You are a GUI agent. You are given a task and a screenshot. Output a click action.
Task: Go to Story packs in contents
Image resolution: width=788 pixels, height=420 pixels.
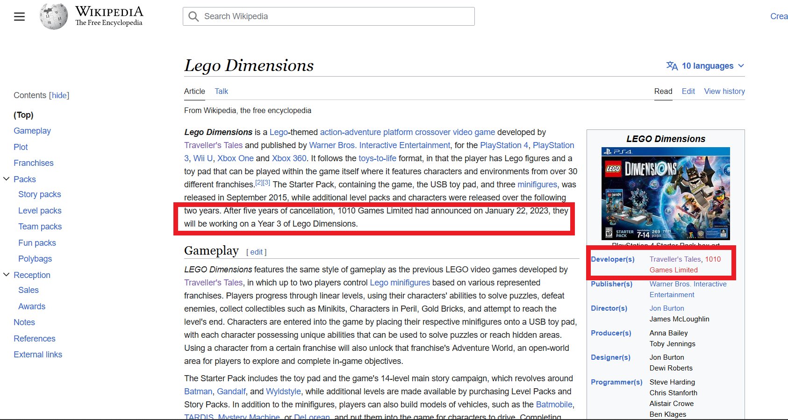pyautogui.click(x=40, y=194)
